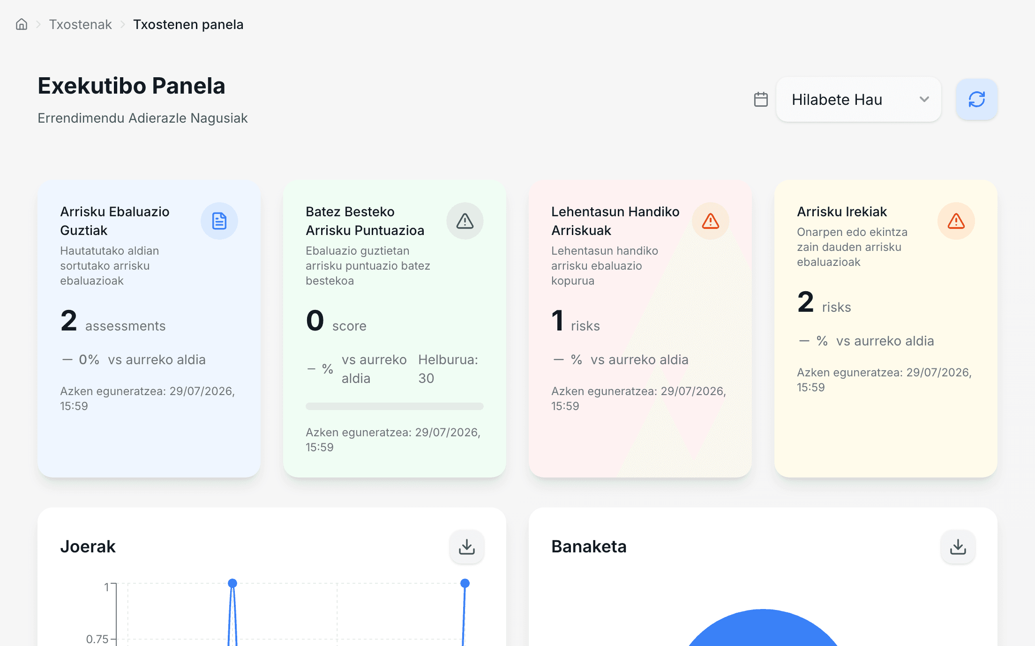Click the document icon on Arrisku Ebaluazio Guztiak card
This screenshot has width=1035, height=646.
pyautogui.click(x=219, y=221)
